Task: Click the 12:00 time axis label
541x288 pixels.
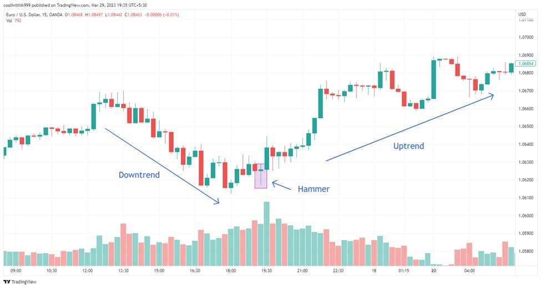Action: pyautogui.click(x=88, y=271)
